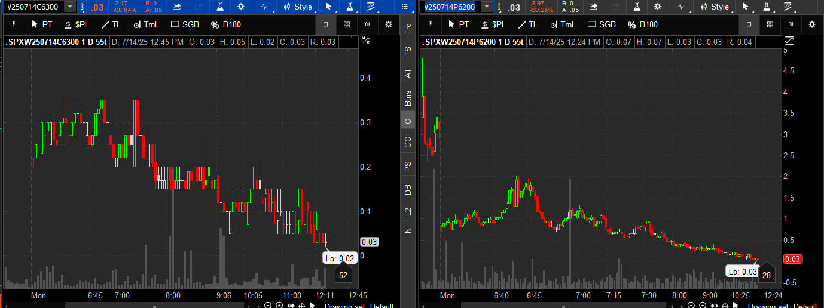Image resolution: width=824 pixels, height=308 pixels.
Task: Switch left chart to single-pane layout
Action: pos(326,24)
